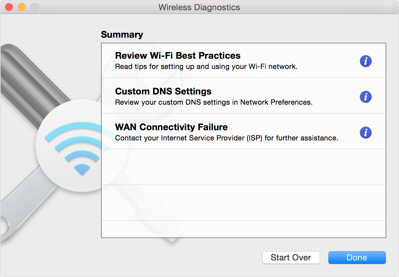
Task: Click the middle info badge in the list
Action: (x=365, y=97)
